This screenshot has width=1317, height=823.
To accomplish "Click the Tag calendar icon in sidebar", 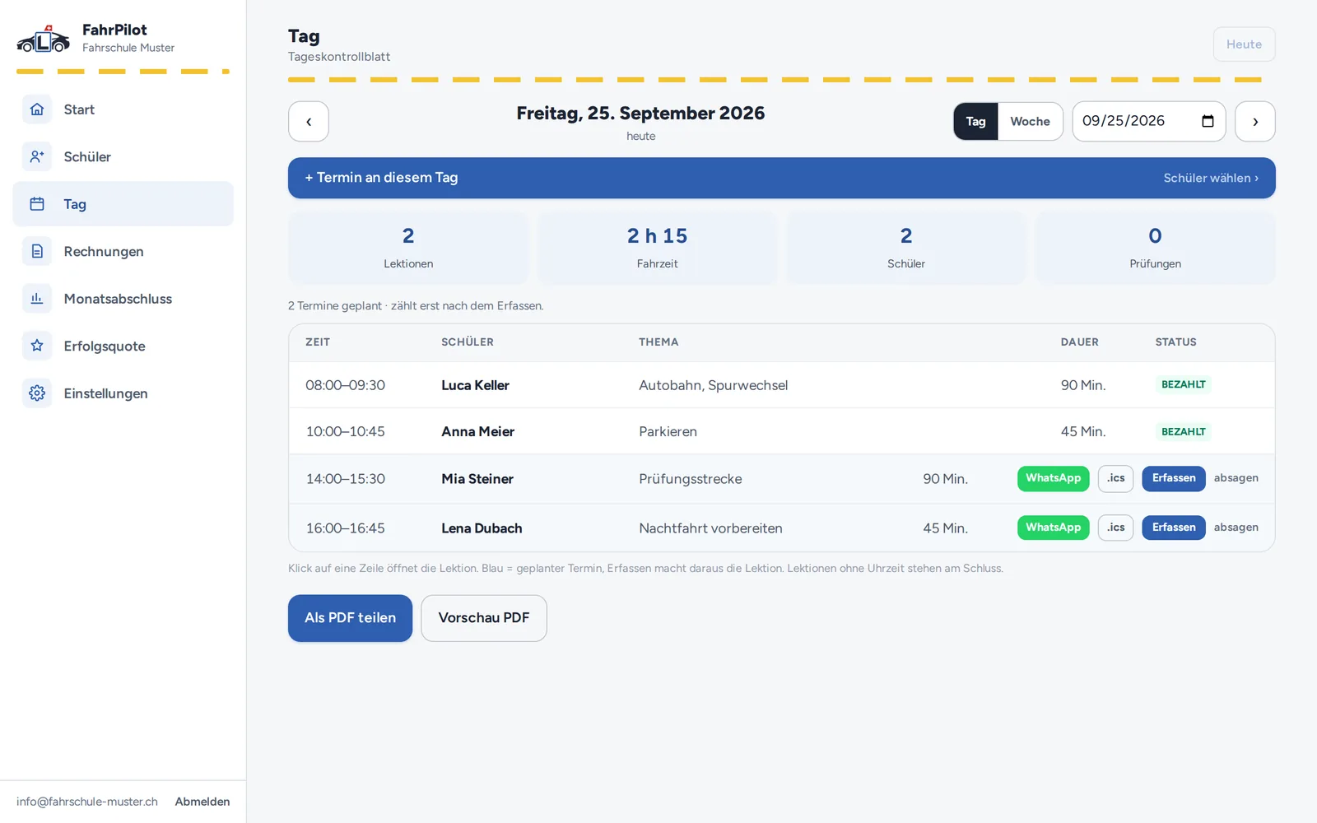I will (37, 204).
